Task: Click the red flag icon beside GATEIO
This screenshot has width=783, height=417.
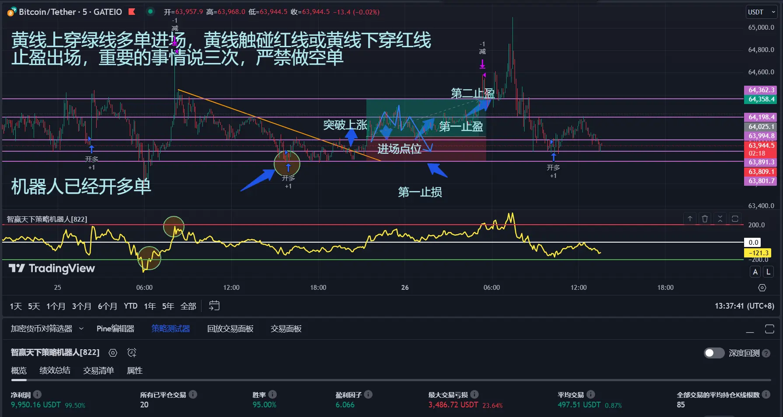Action: [x=132, y=12]
